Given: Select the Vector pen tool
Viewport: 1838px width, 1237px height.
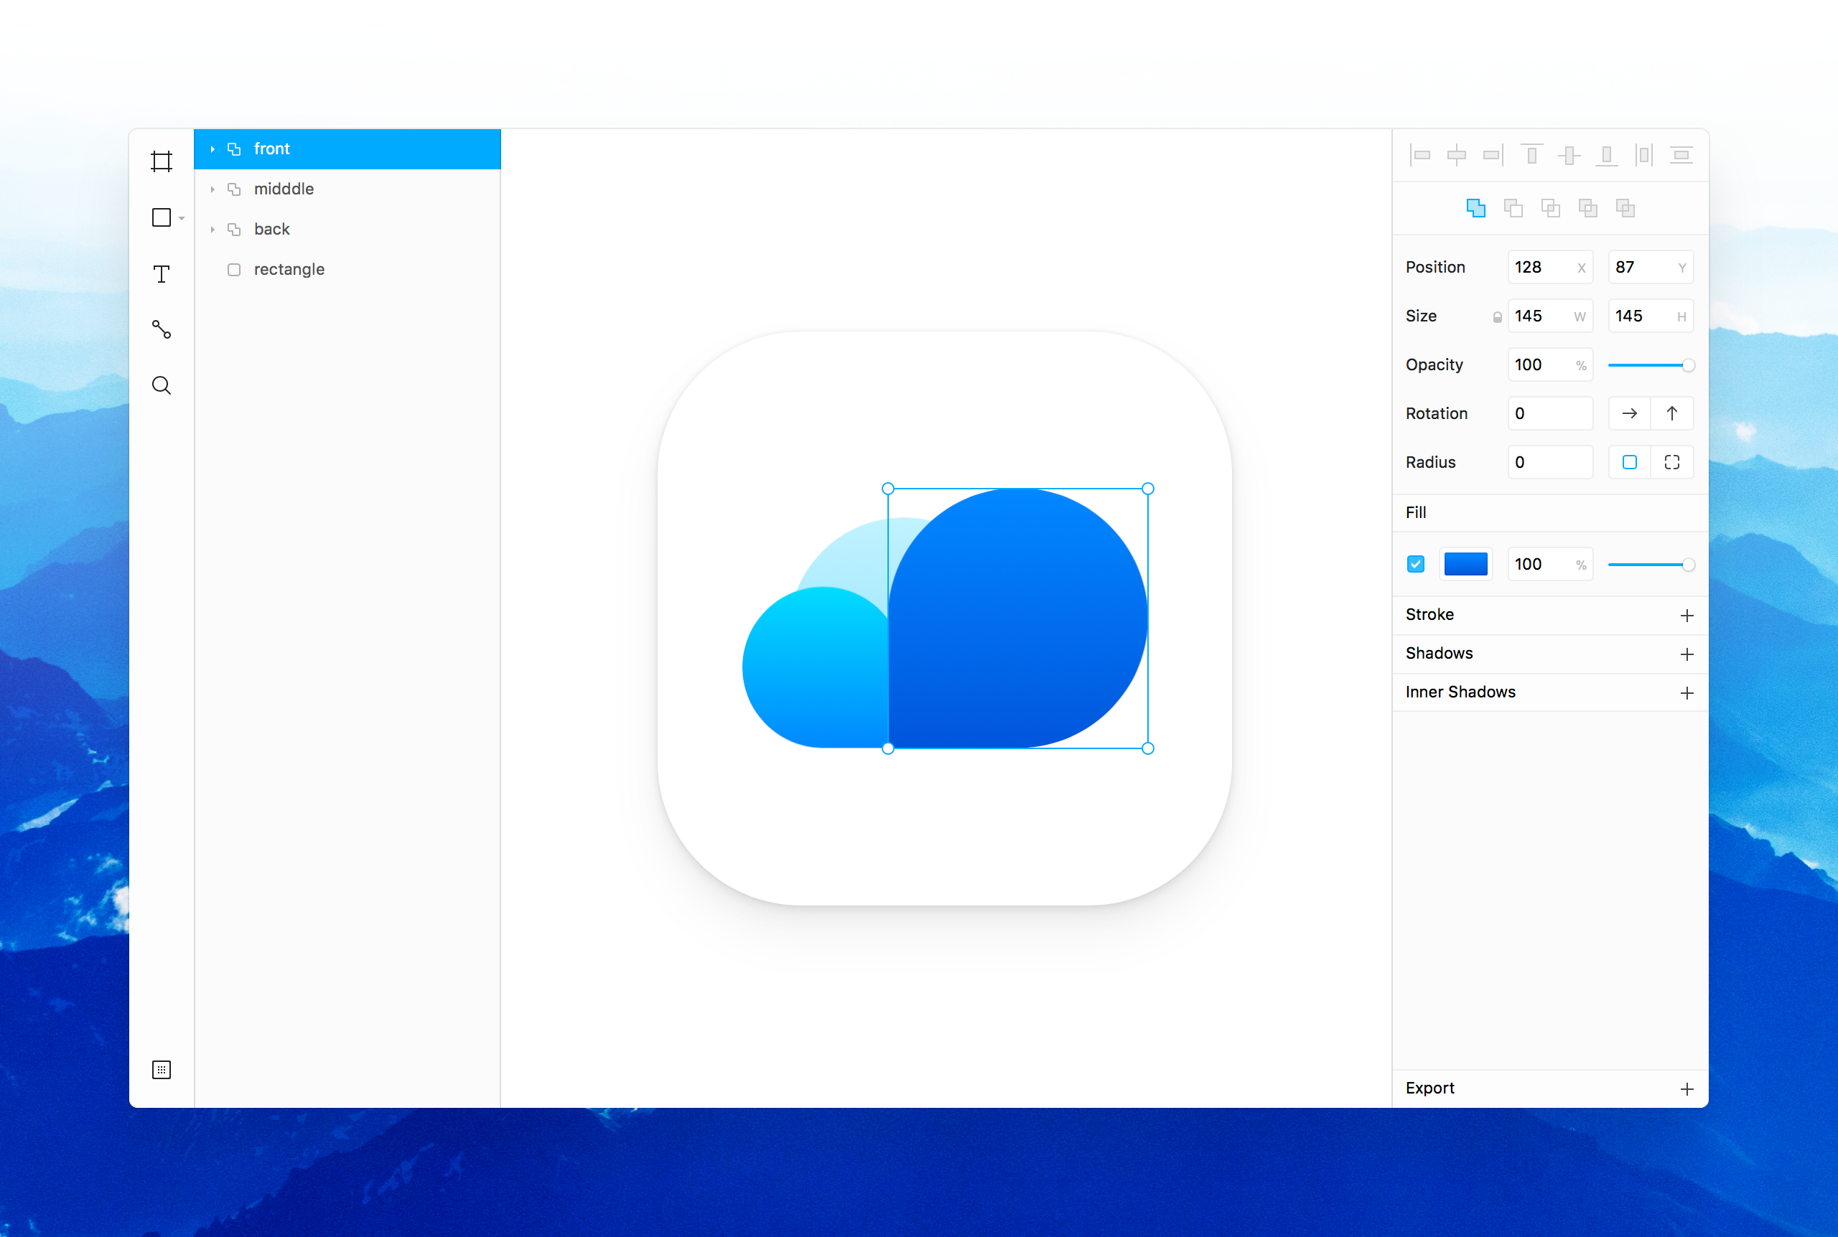Looking at the screenshot, I should 161,329.
